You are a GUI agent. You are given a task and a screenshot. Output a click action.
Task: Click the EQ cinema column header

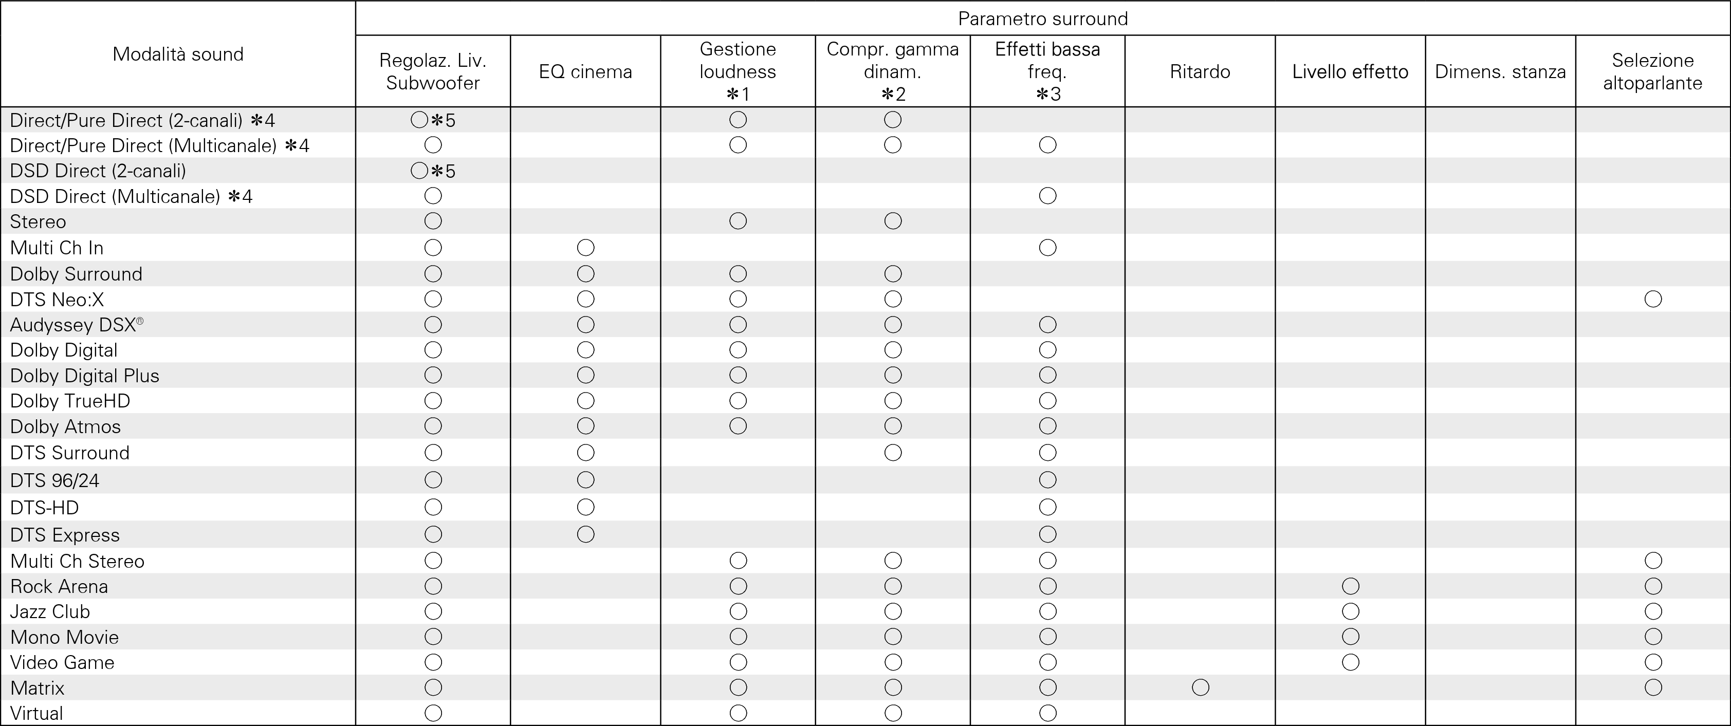pyautogui.click(x=585, y=72)
